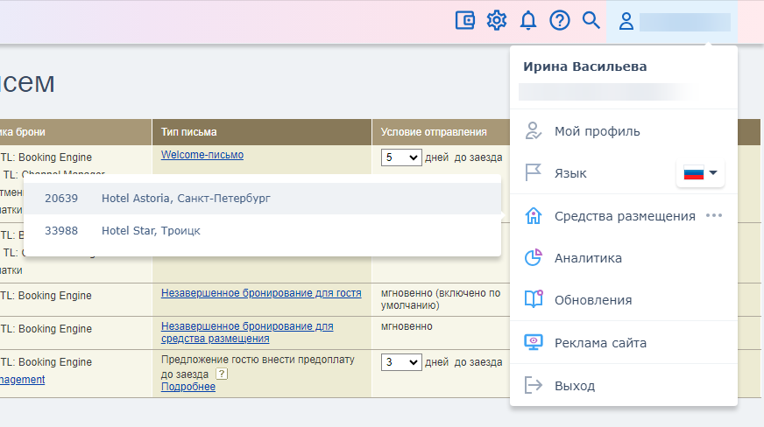Open the Welcome-письмо link
Image resolution: width=764 pixels, height=427 pixels.
(202, 155)
